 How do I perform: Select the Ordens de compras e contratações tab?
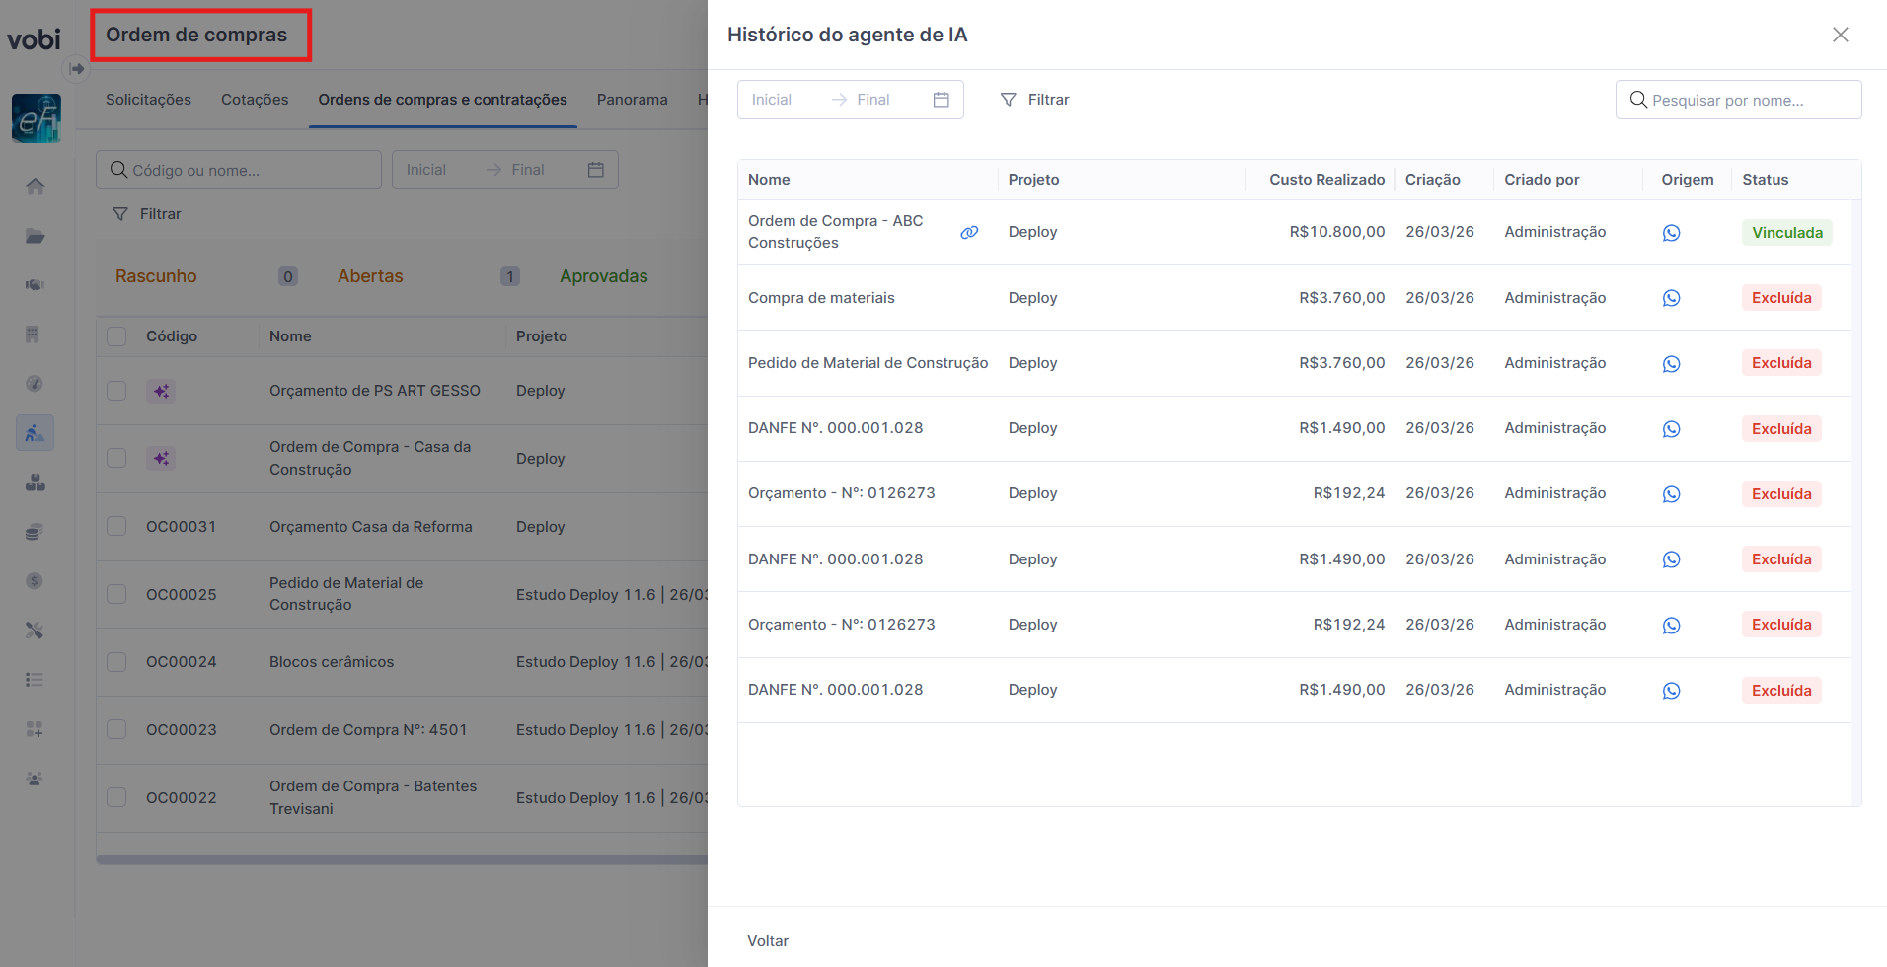pyautogui.click(x=443, y=100)
